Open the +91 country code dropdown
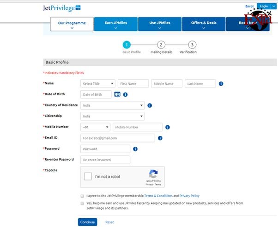The width and height of the screenshot is (278, 227). click(x=96, y=127)
